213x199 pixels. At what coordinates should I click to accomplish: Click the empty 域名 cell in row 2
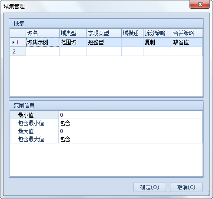[x=43, y=51]
